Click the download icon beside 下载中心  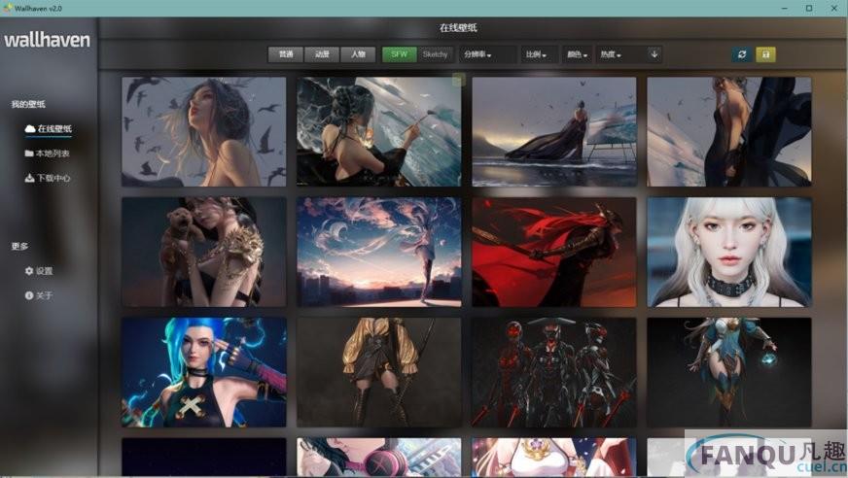pyautogui.click(x=29, y=178)
